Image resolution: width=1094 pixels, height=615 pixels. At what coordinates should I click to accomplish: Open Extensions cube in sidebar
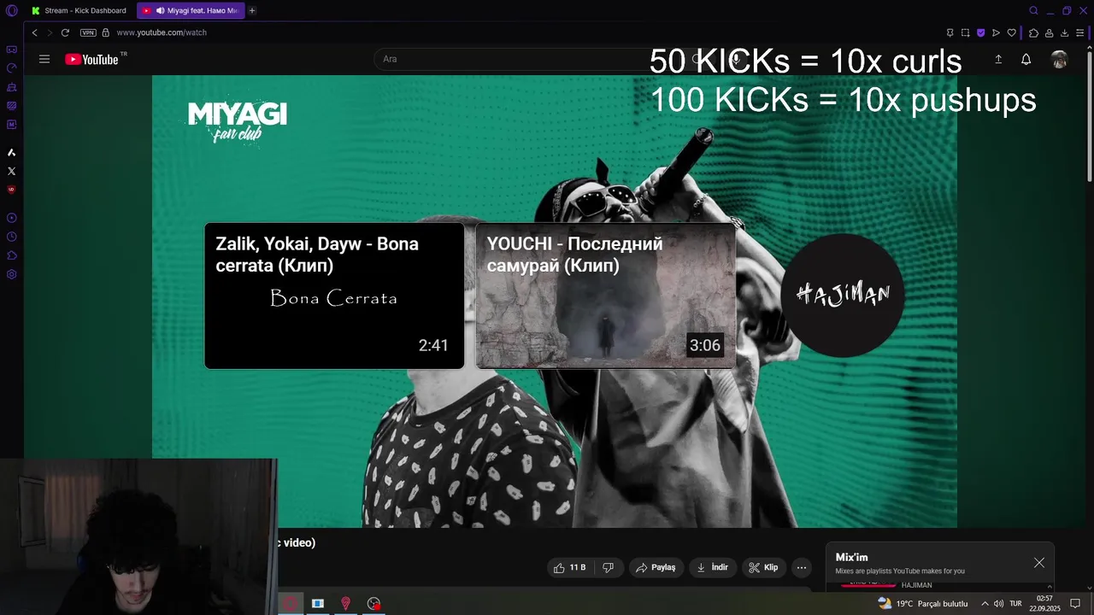[x=12, y=255]
